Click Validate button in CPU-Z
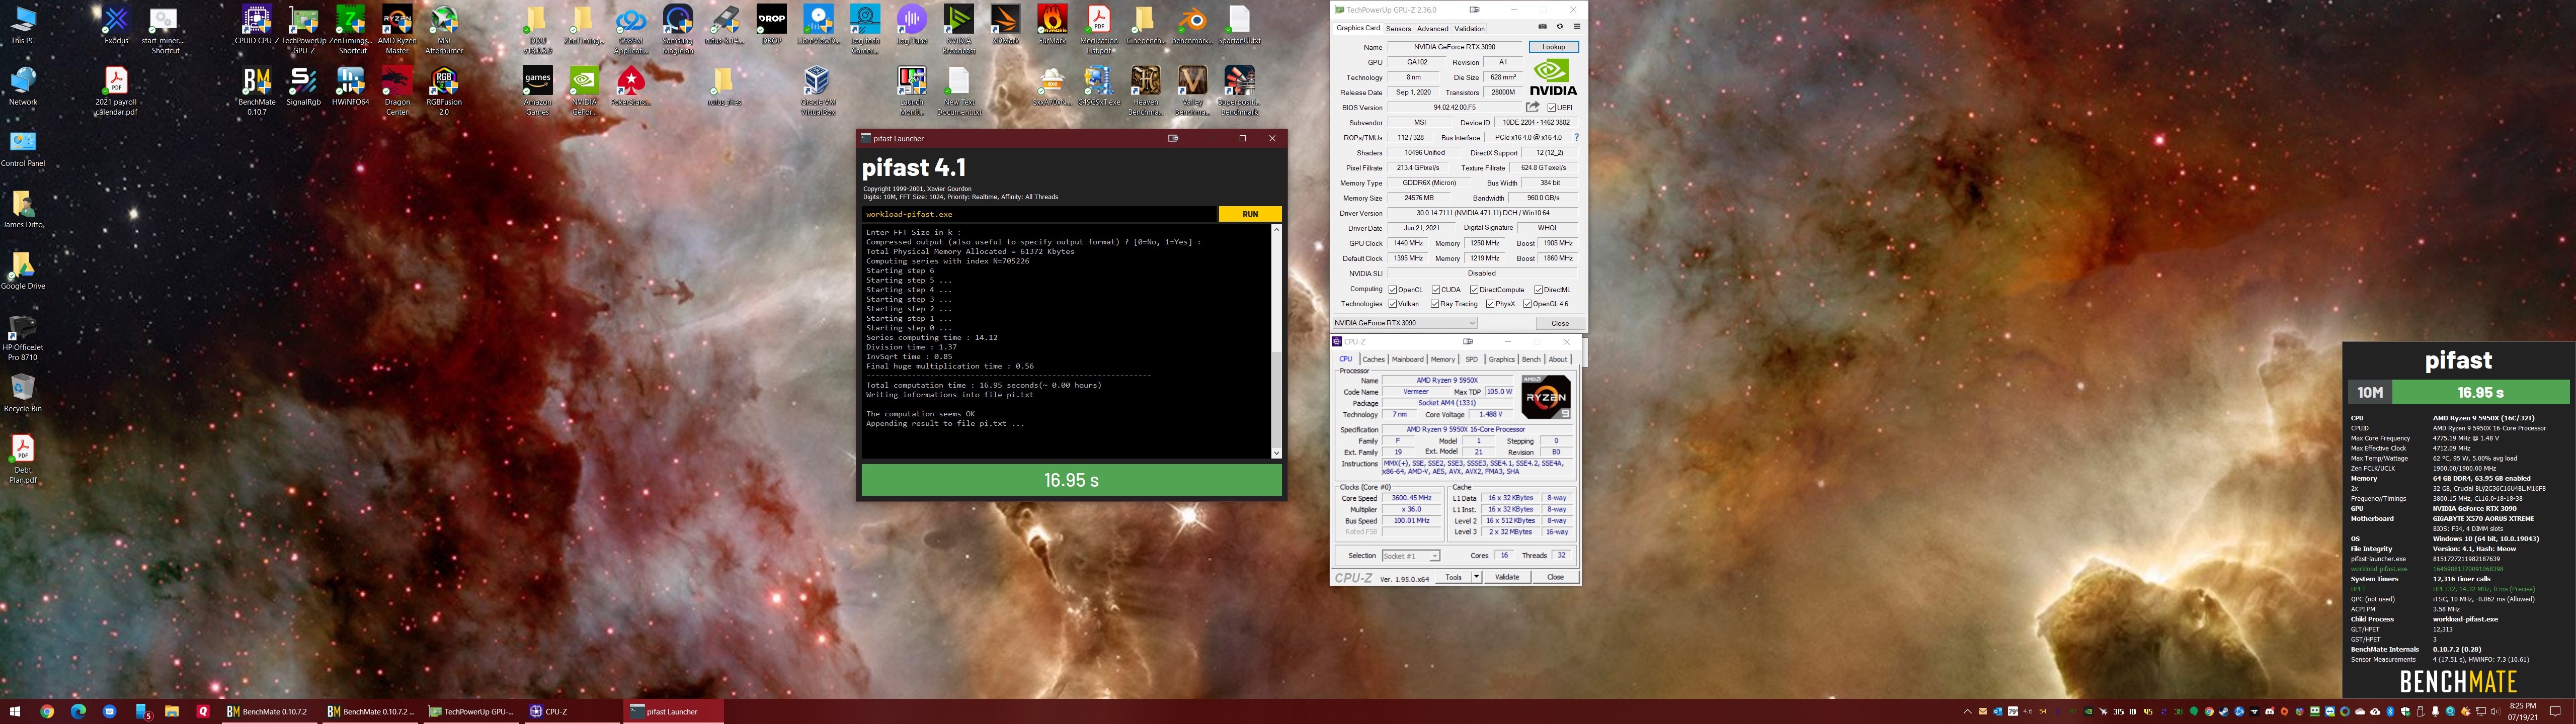Image resolution: width=2576 pixels, height=724 pixels. pyautogui.click(x=1507, y=577)
